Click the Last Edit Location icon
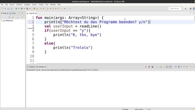Image resolution: width=195 pixels, height=110 pixels. [x=58, y=9]
